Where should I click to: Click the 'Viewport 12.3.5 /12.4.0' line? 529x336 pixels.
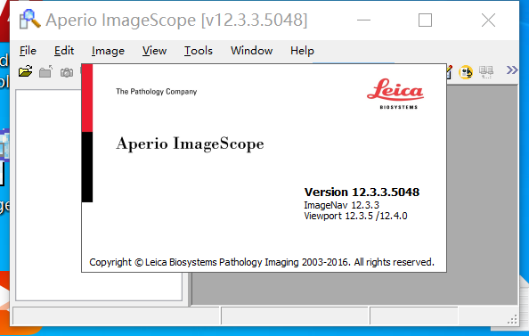tap(355, 216)
